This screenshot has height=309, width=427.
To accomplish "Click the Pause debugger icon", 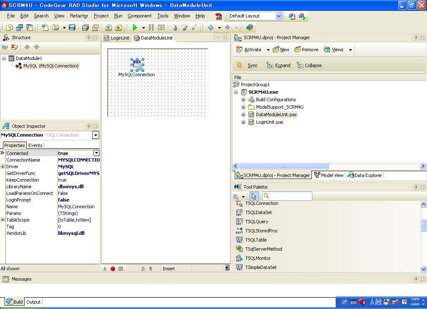I will point(151,27).
